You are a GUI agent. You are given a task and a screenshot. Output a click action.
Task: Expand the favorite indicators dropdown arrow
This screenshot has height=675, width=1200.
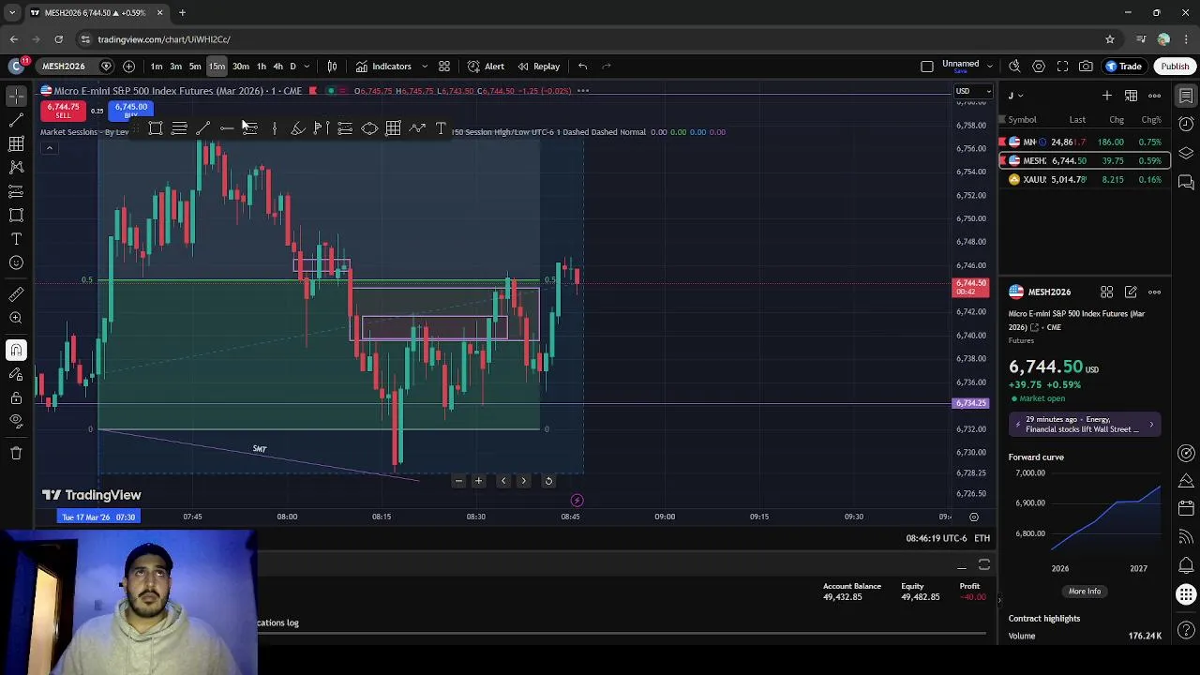(424, 67)
